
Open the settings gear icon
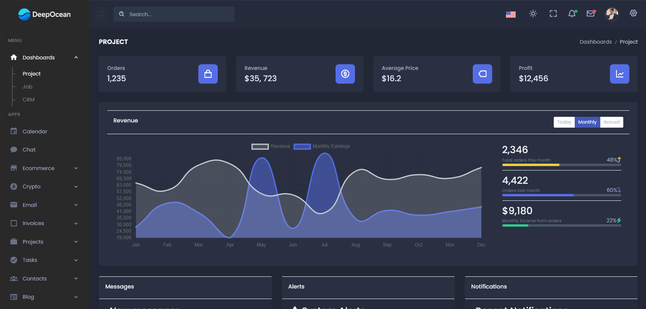click(x=633, y=13)
